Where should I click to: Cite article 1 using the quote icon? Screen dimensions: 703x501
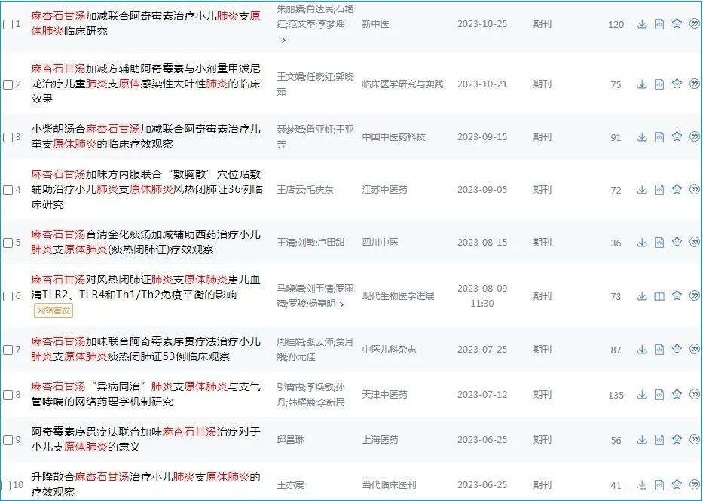coord(695,23)
